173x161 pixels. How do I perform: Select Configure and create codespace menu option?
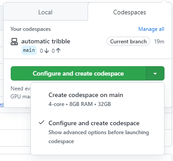point(94,123)
